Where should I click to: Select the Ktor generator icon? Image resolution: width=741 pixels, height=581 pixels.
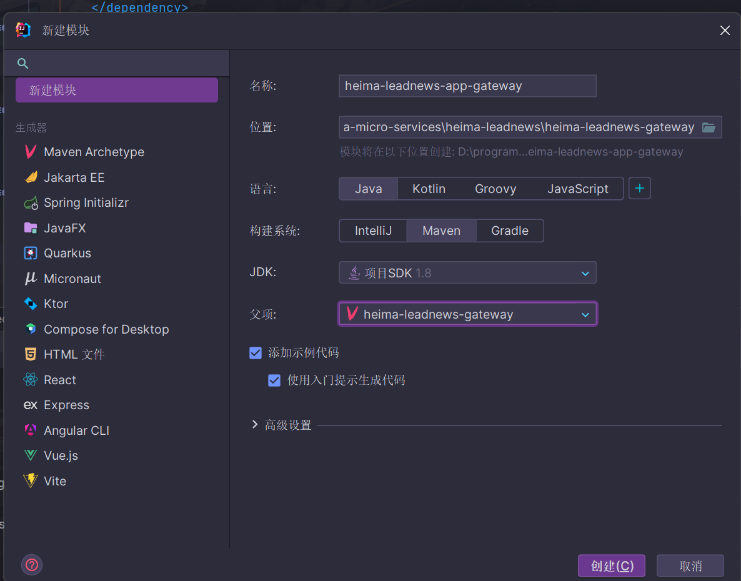30,304
